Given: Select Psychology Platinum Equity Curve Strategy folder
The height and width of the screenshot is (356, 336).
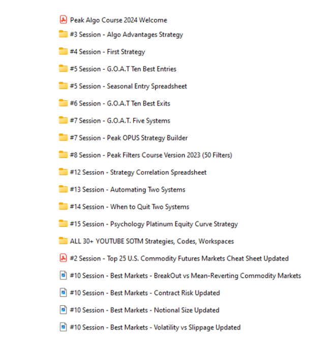Looking at the screenshot, I should tap(154, 224).
